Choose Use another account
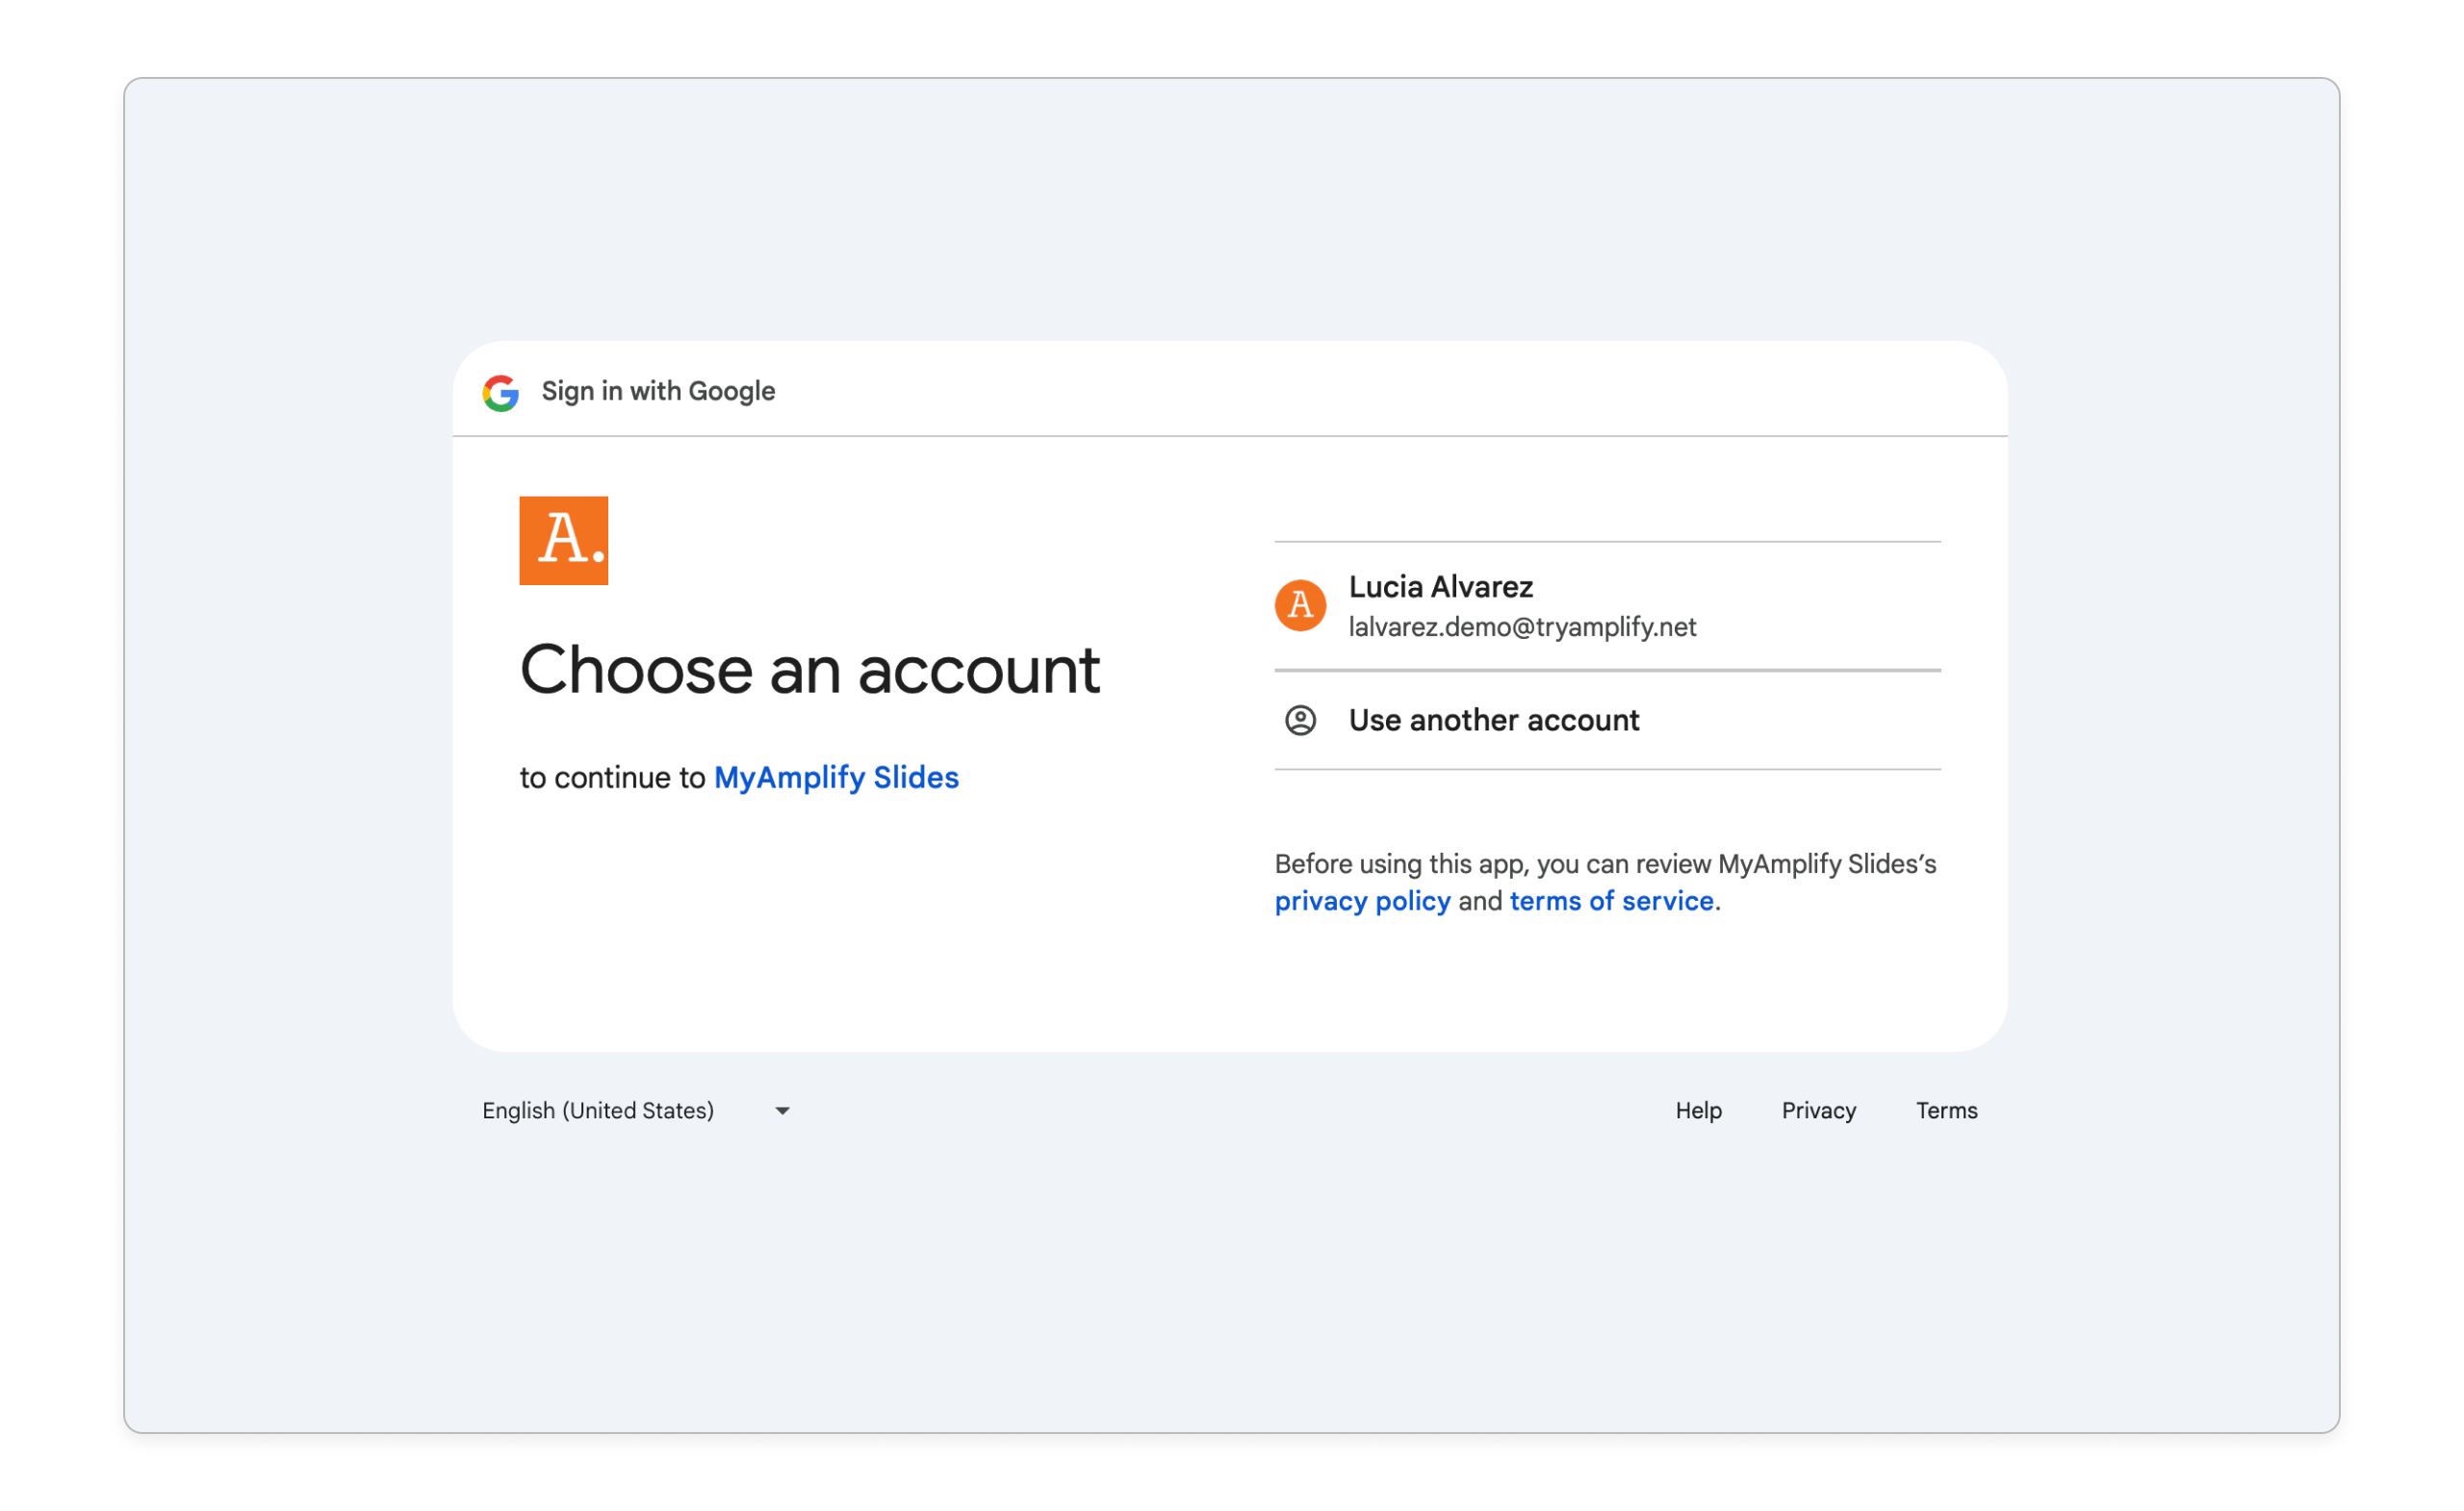Screen dimensions: 2464x1511 1494,720
